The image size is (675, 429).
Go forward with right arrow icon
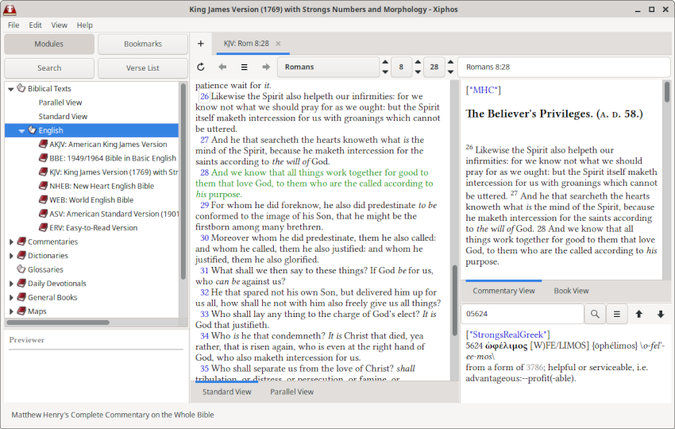pyautogui.click(x=266, y=67)
